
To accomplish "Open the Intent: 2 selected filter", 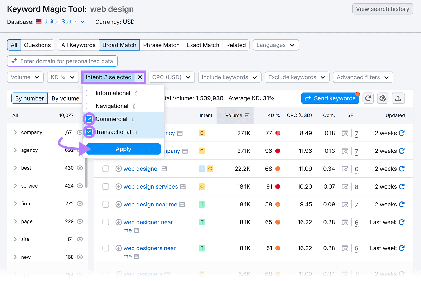I will pyautogui.click(x=108, y=77).
